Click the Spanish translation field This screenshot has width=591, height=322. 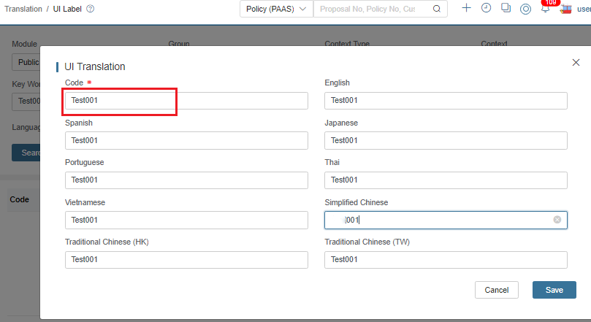click(x=186, y=140)
